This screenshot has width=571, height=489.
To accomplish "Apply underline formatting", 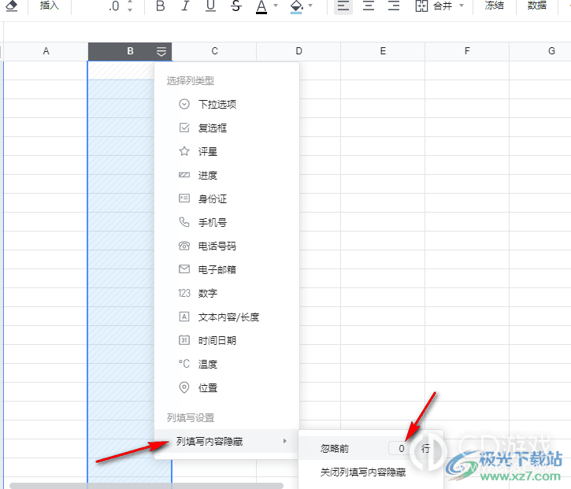I will click(x=210, y=6).
